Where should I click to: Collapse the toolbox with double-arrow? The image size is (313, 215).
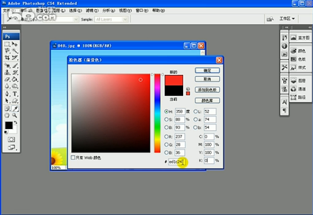point(5,27)
